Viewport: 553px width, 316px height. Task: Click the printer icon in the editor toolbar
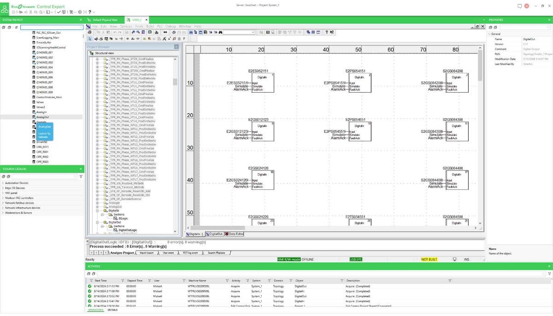(x=90, y=32)
